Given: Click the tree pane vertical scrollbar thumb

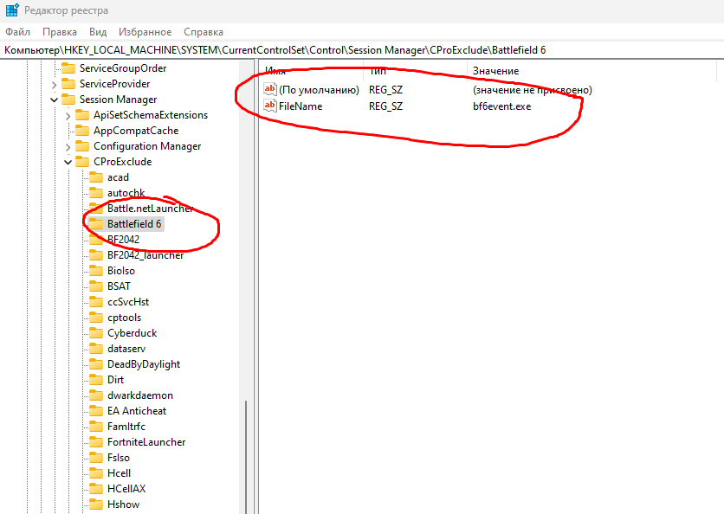Looking at the screenshot, I should [246, 457].
